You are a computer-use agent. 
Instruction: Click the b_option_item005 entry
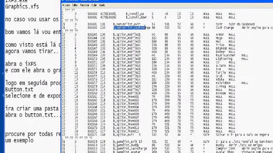tap(126, 110)
